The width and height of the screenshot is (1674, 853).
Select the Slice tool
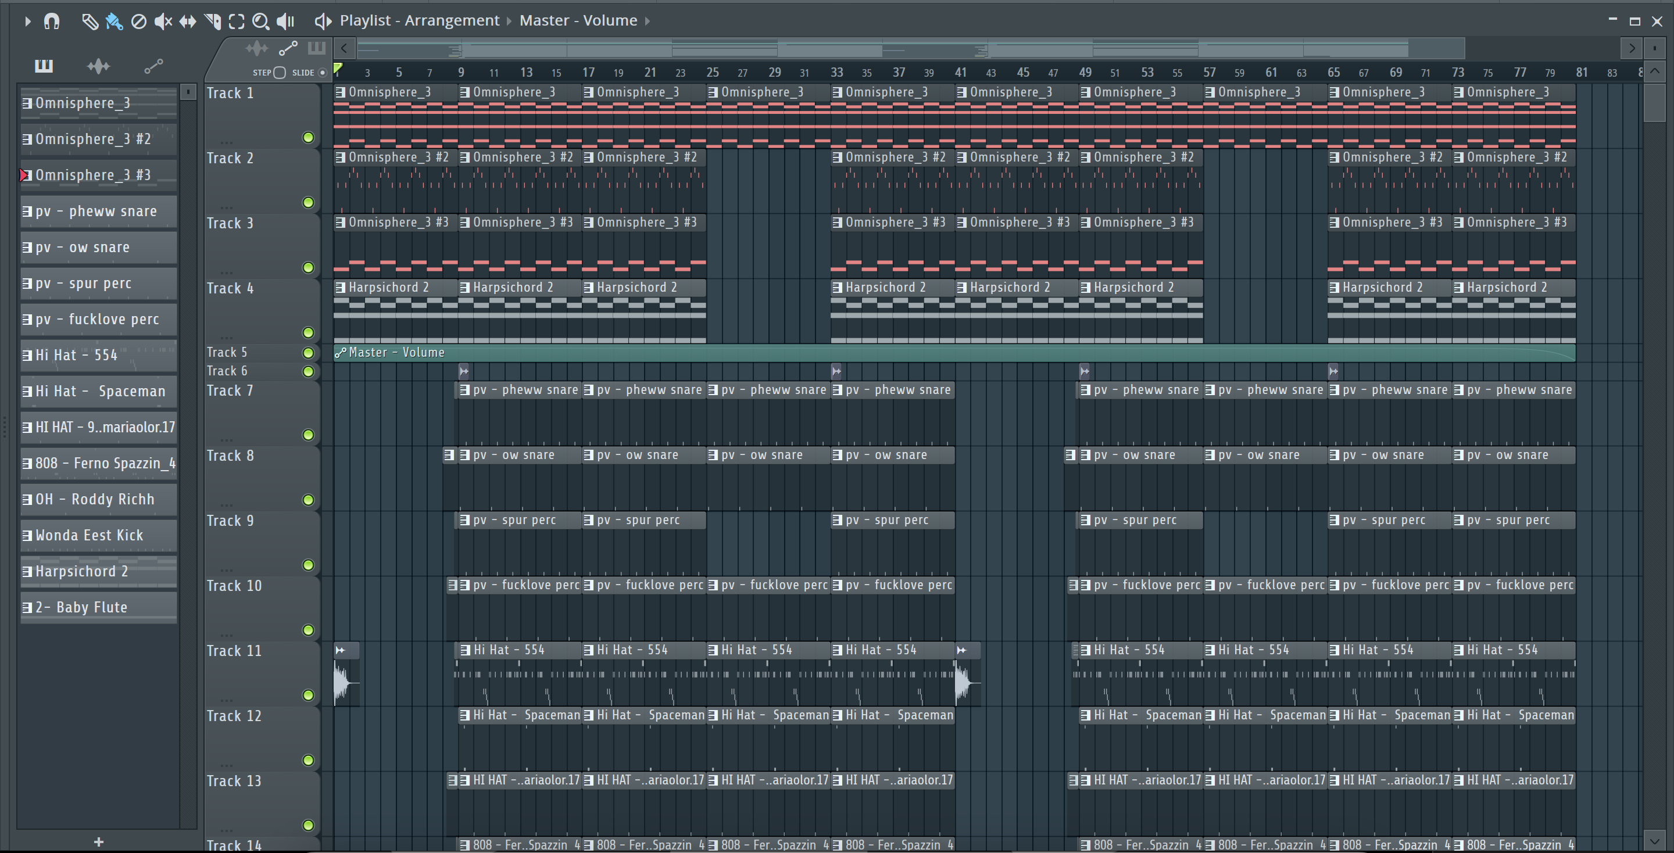[x=213, y=21]
